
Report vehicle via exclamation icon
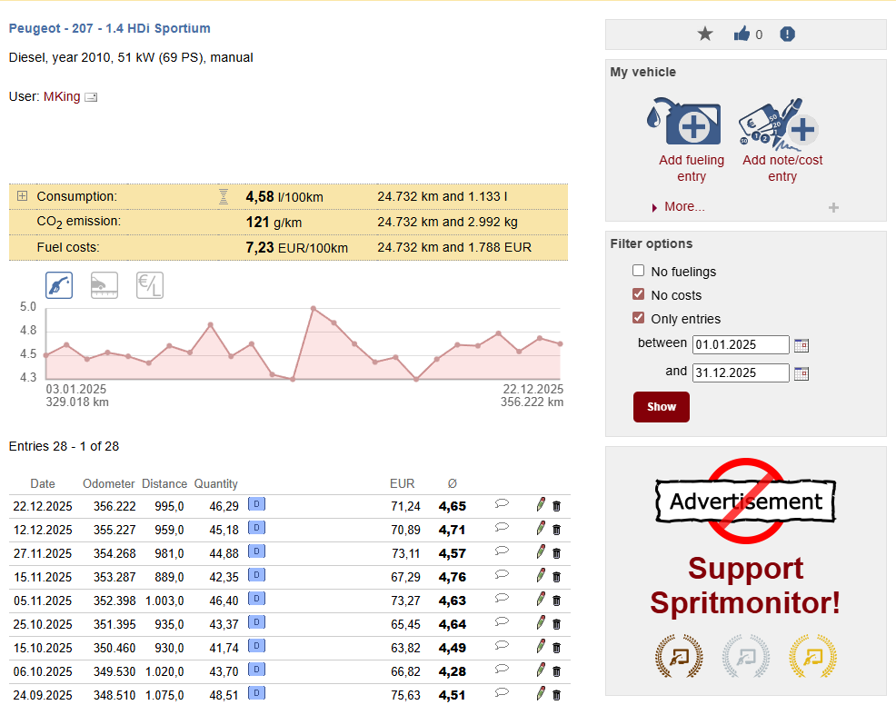coord(788,35)
